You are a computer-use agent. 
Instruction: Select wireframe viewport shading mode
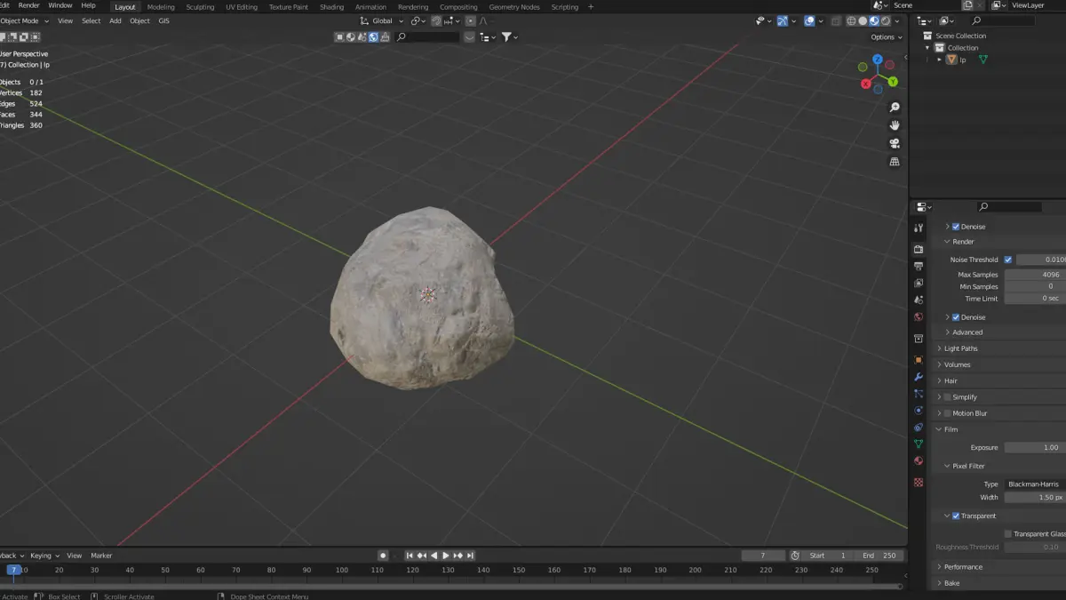pos(851,21)
